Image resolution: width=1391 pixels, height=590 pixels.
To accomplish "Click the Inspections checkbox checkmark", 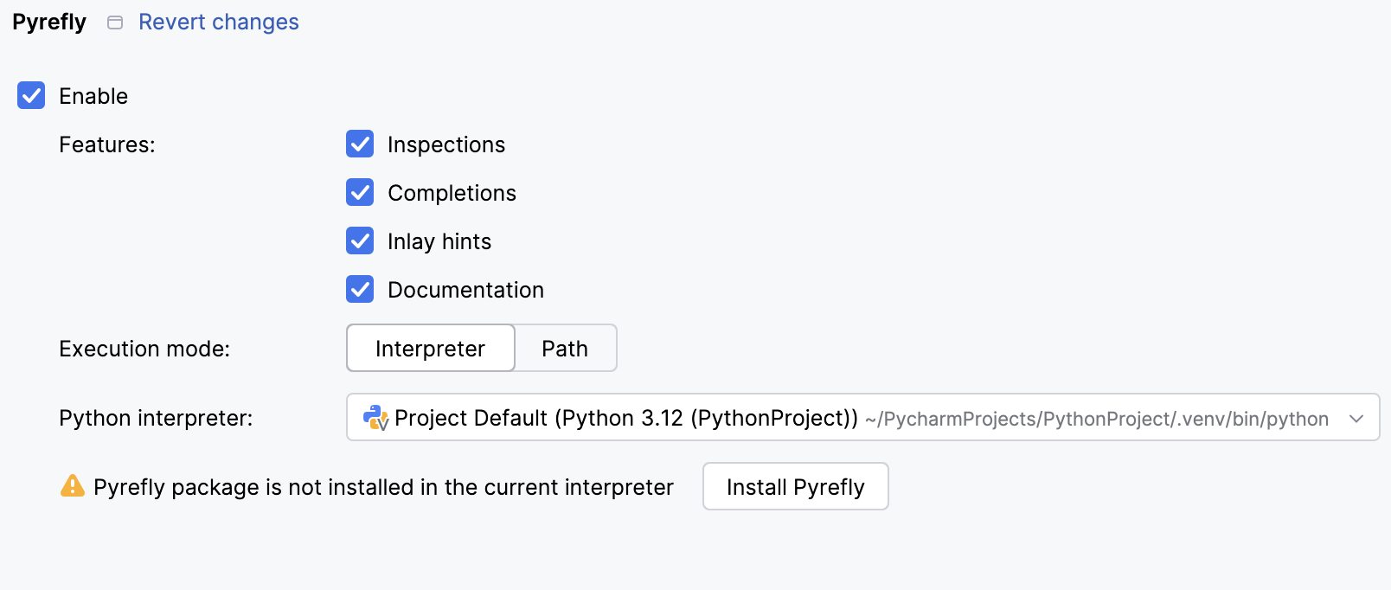I will click(360, 144).
